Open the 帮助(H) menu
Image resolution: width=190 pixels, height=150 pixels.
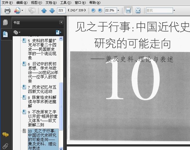pyautogui.click(x=95, y=3)
